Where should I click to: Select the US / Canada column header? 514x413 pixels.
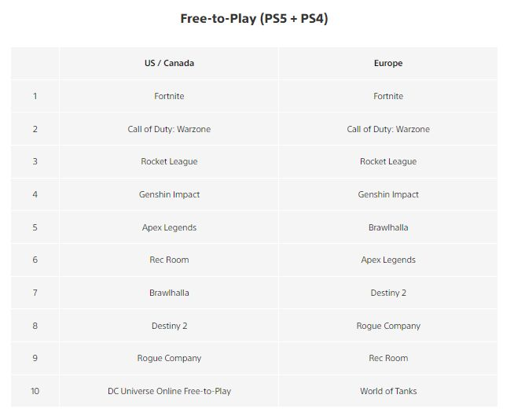click(x=169, y=63)
